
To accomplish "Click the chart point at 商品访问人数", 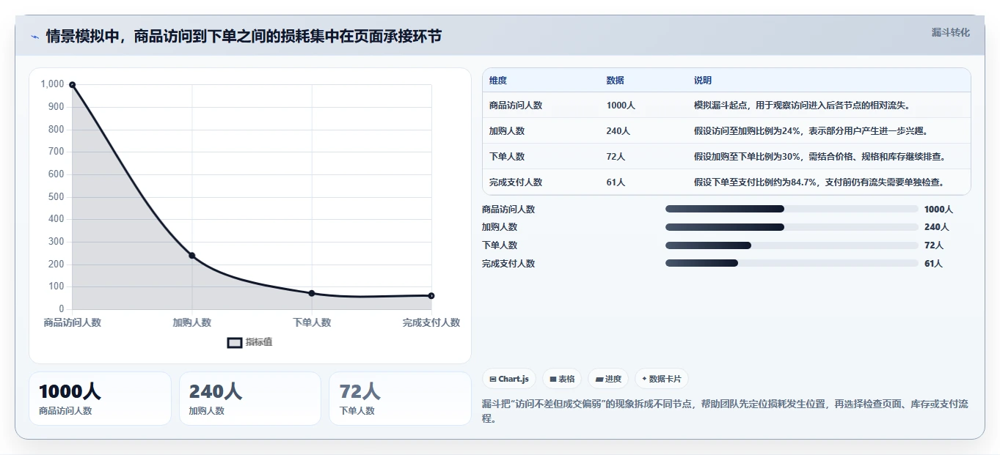I will click(72, 85).
